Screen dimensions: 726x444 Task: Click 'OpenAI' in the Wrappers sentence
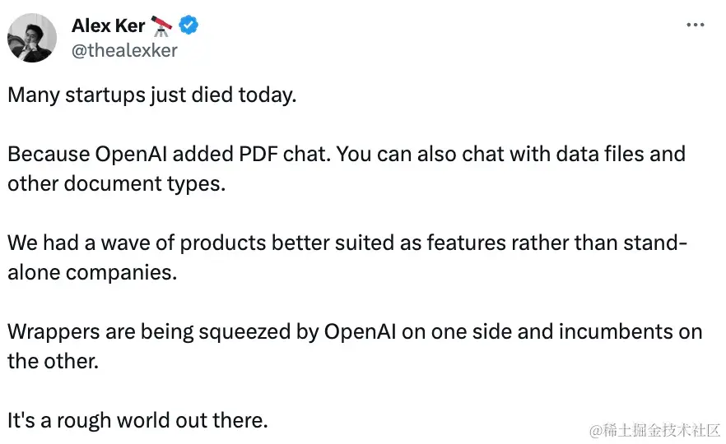(360, 331)
